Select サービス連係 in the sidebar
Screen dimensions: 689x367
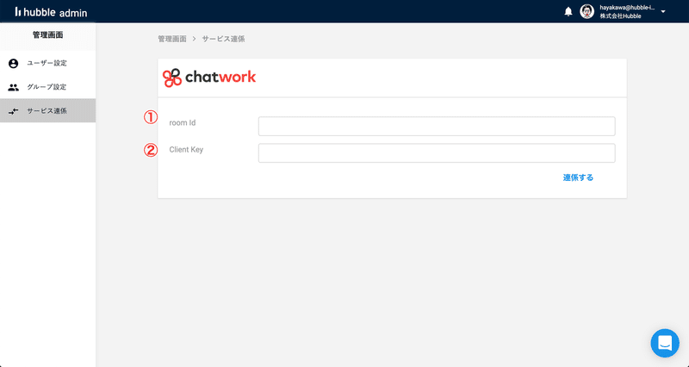click(47, 111)
